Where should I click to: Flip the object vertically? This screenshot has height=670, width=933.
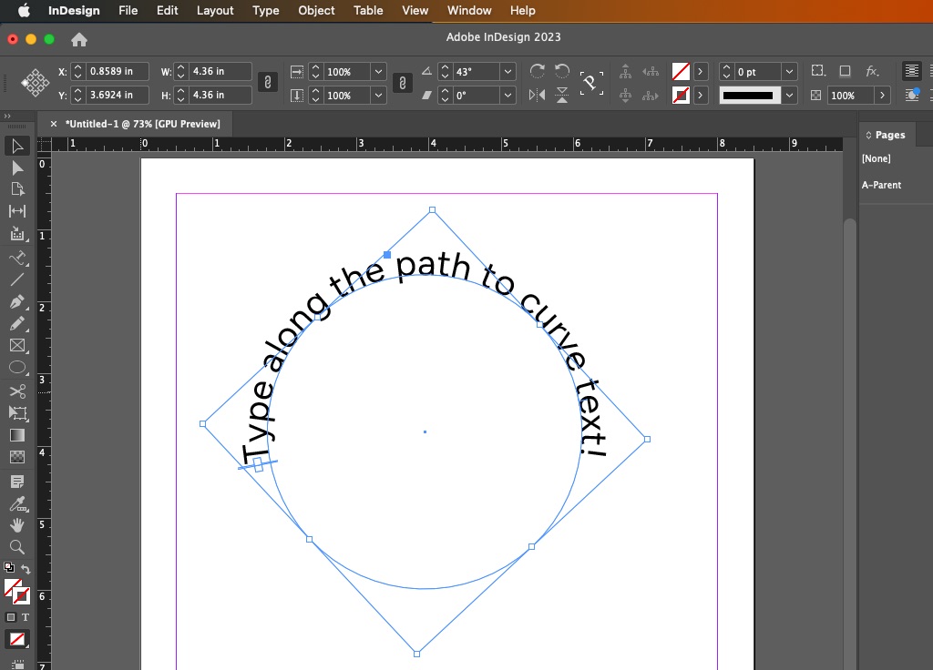(x=561, y=95)
